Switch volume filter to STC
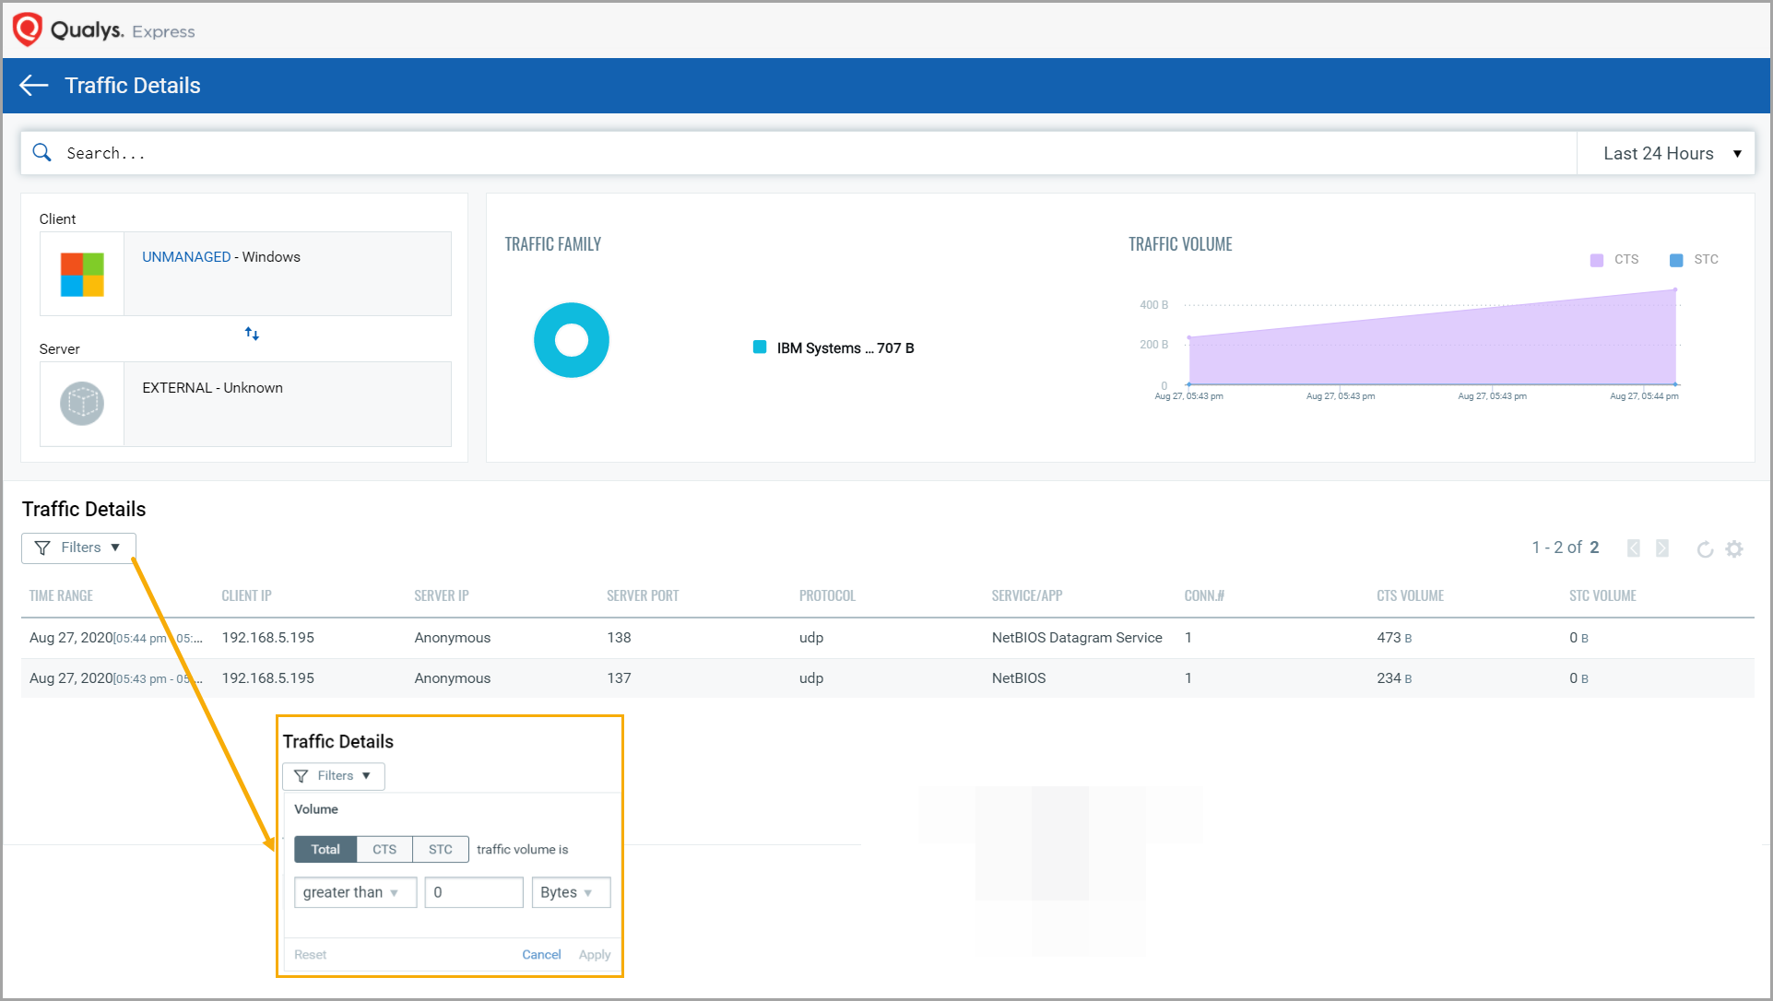 click(x=441, y=849)
